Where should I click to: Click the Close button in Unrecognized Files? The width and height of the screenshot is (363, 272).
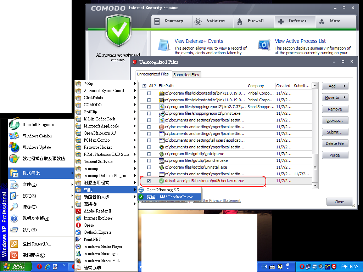[339, 202]
